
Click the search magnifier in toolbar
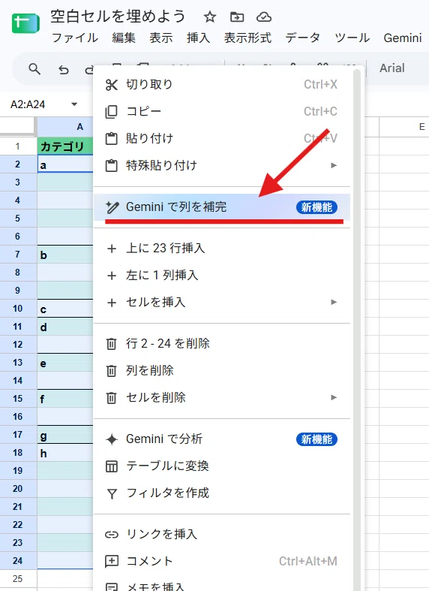click(x=34, y=69)
